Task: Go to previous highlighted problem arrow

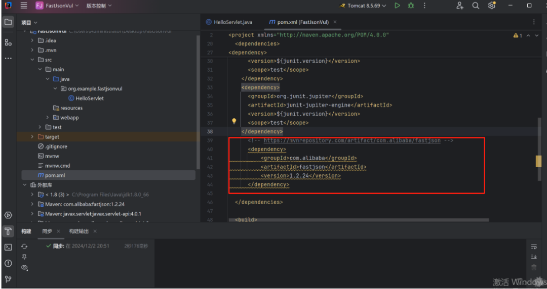Action: (528, 35)
